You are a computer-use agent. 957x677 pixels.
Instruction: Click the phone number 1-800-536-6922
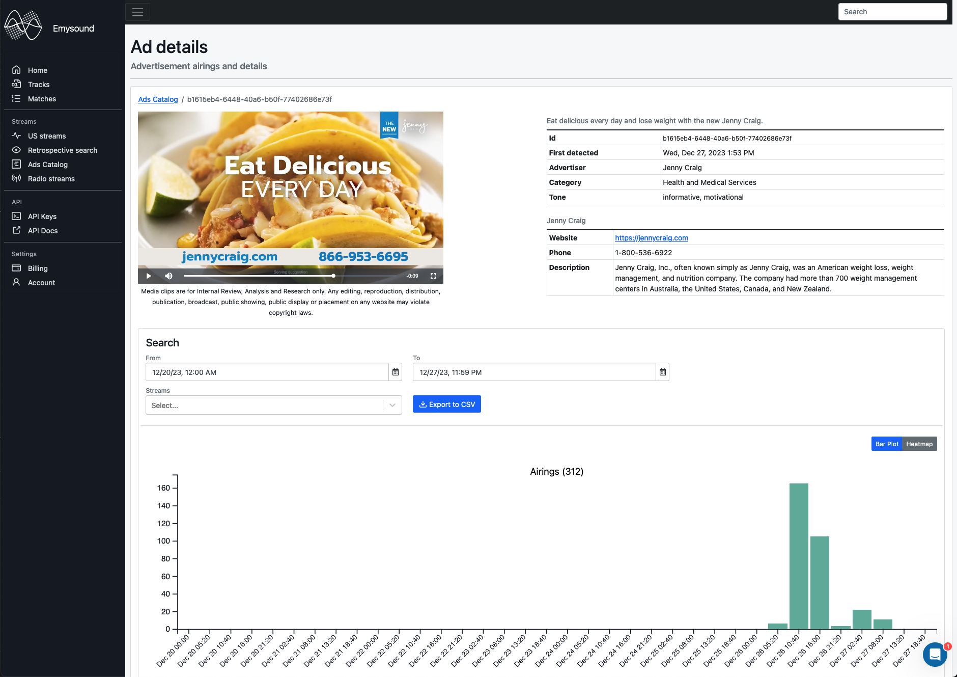(x=643, y=253)
